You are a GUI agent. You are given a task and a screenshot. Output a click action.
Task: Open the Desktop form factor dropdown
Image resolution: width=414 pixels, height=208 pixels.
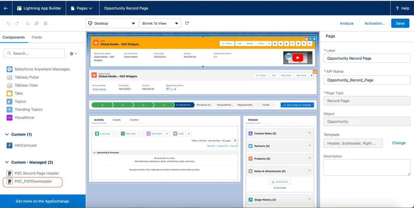[112, 23]
